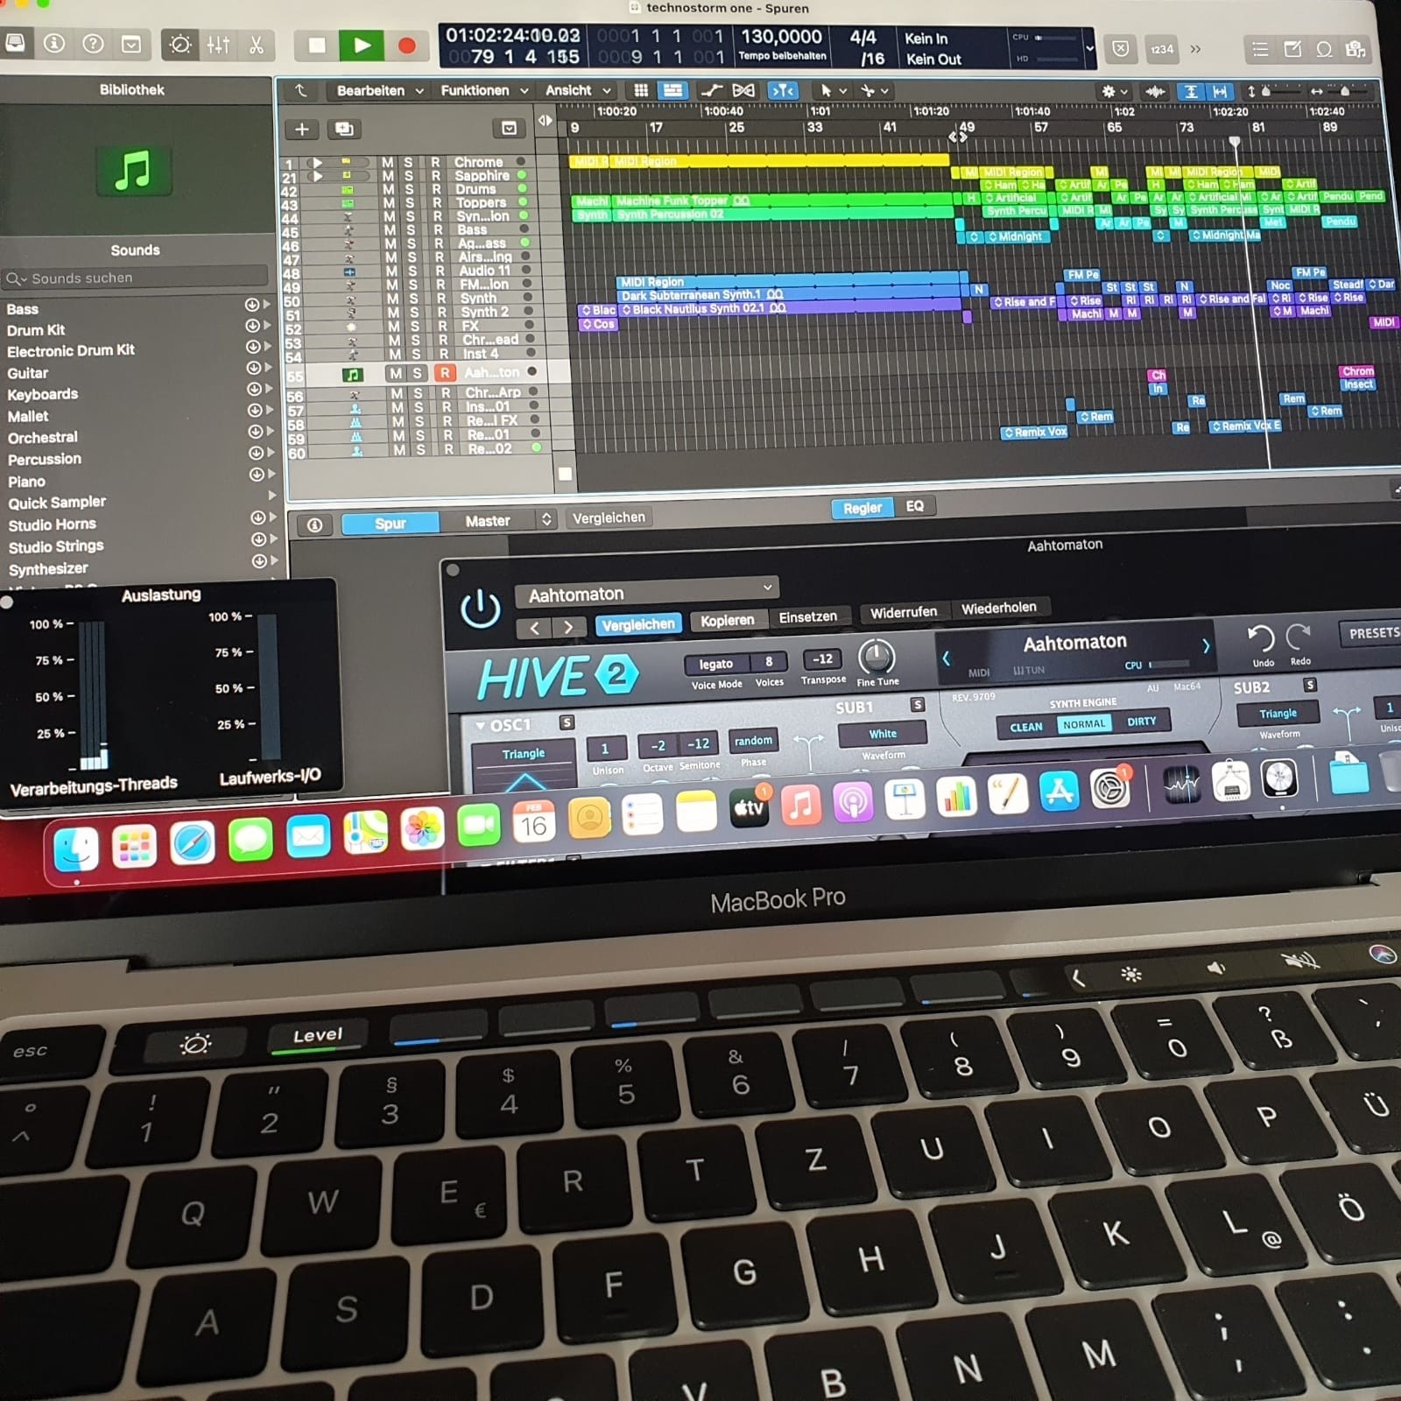Image resolution: width=1401 pixels, height=1401 pixels.
Task: Click the Quick Help question mark icon
Action: [93, 44]
